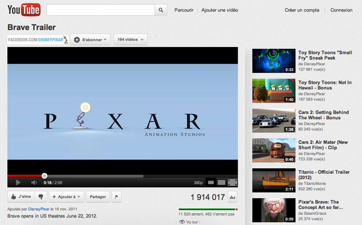Click the Connexion link
Viewport: 362px width, 225px height.
pyautogui.click(x=341, y=10)
